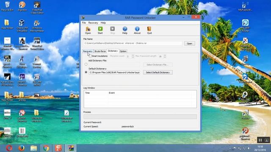Select the Windows Movie Maker desktop icon
This screenshot has width=271, height=152.
click(x=37, y=26)
